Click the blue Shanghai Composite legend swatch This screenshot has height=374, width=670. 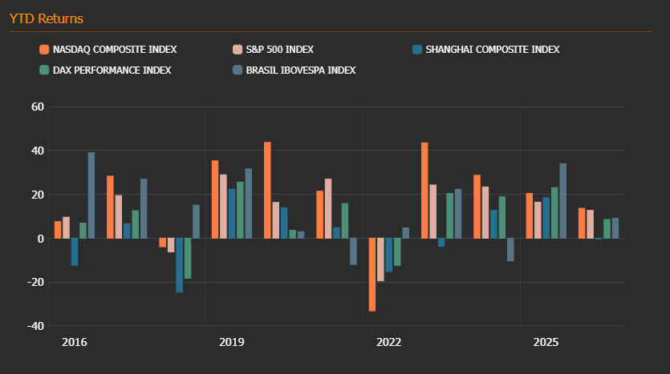[x=417, y=50]
